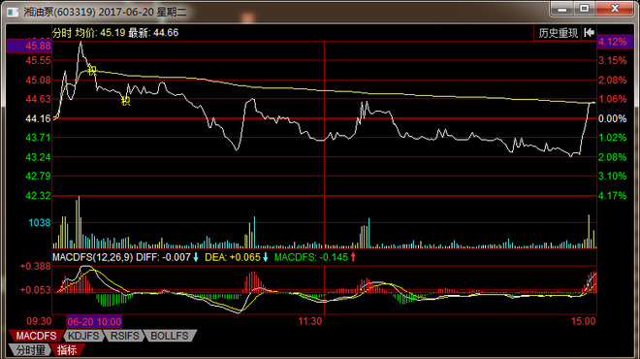Click the 历史重现 history replay button
This screenshot has height=359, width=640.
(558, 33)
